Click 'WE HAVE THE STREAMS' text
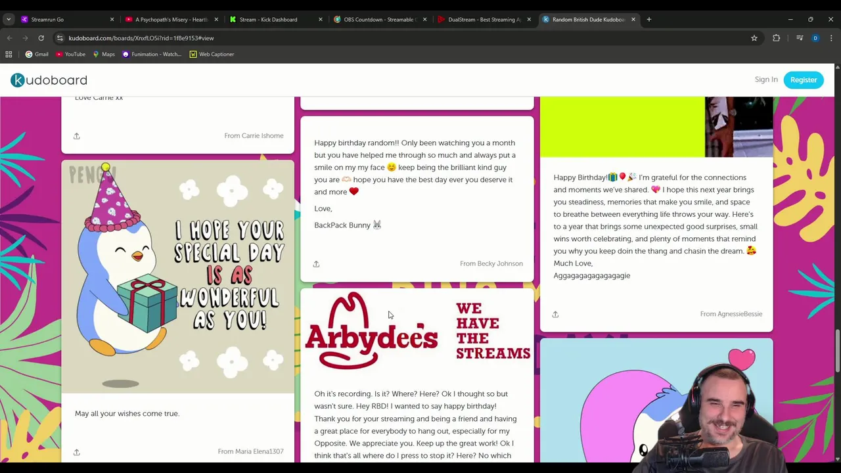 [x=493, y=331]
